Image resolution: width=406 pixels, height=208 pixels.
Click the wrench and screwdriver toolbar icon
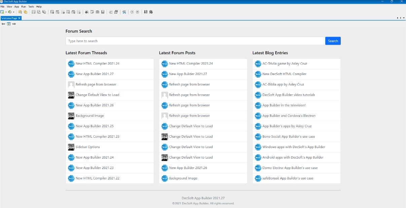click(x=124, y=12)
